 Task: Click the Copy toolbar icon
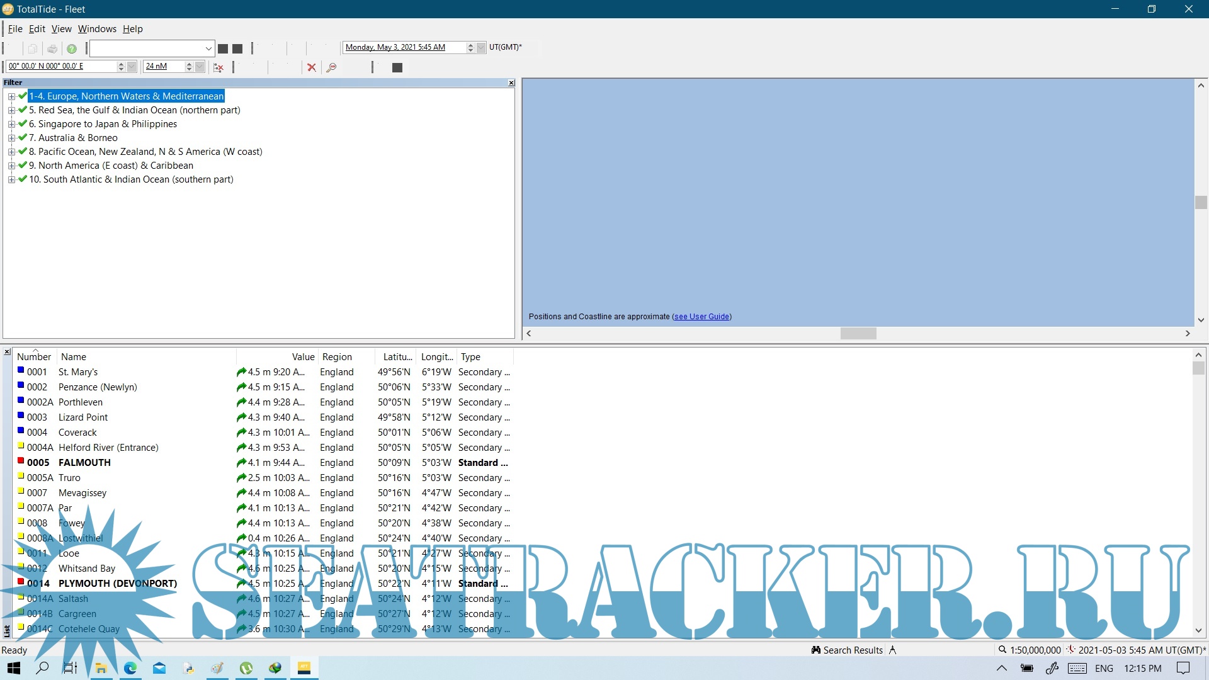click(33, 48)
